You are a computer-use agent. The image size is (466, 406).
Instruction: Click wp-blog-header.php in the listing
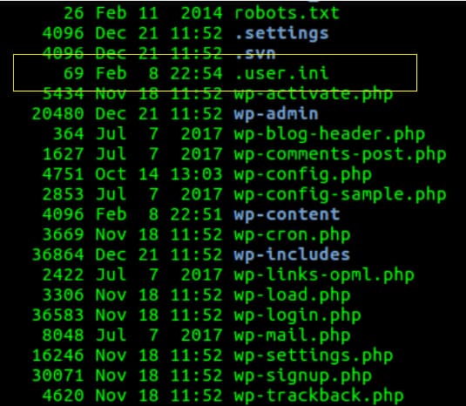click(x=329, y=134)
